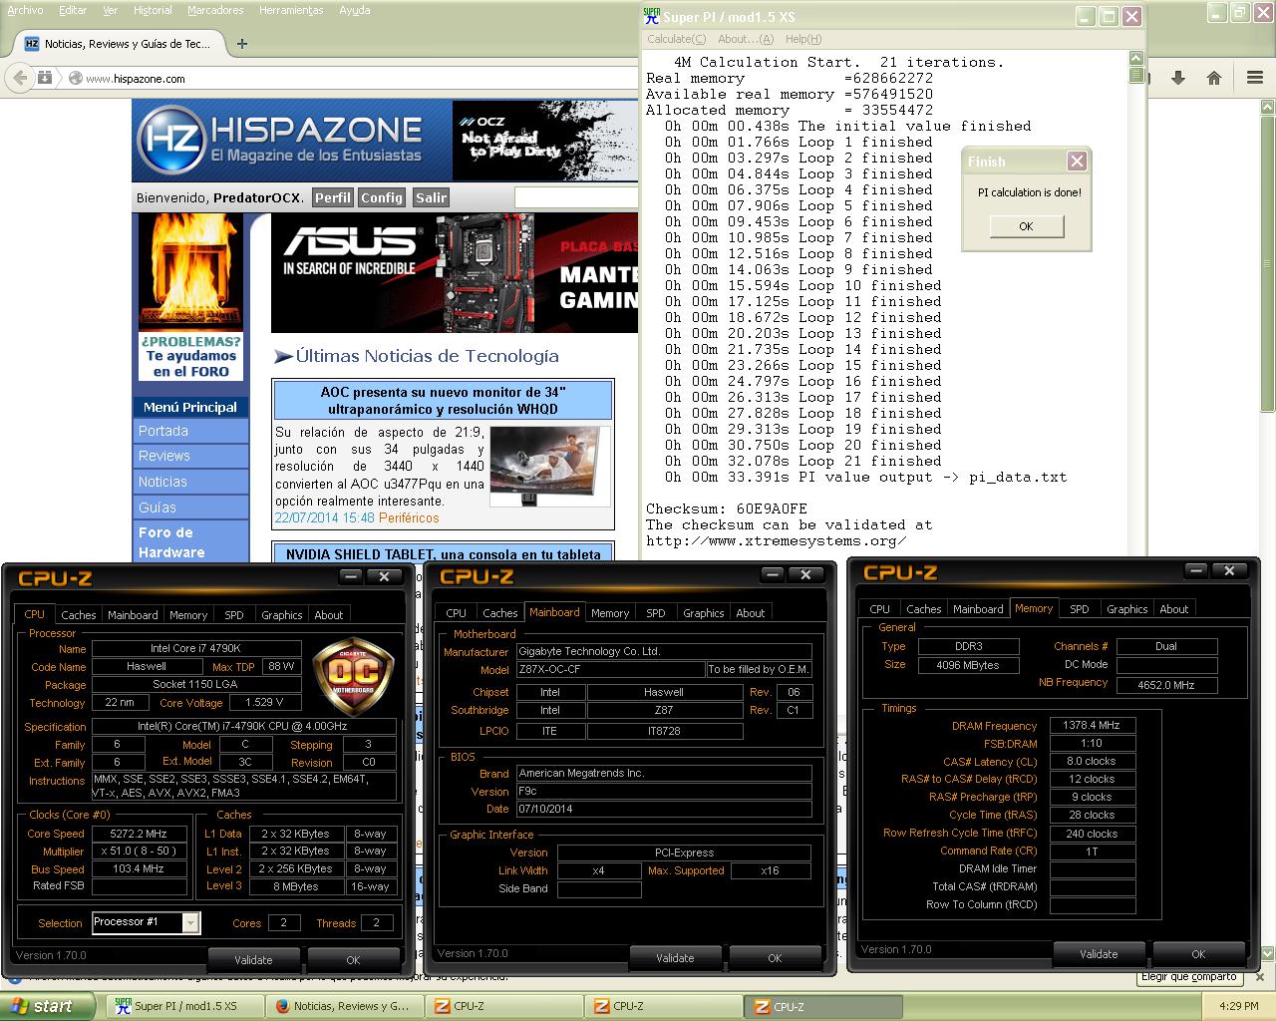The width and height of the screenshot is (1276, 1021).
Task: Click the downloads arrow in Firefox toolbar
Action: tap(1177, 78)
